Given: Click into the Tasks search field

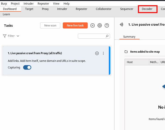Looking at the screenshot, I should (x=94, y=36).
